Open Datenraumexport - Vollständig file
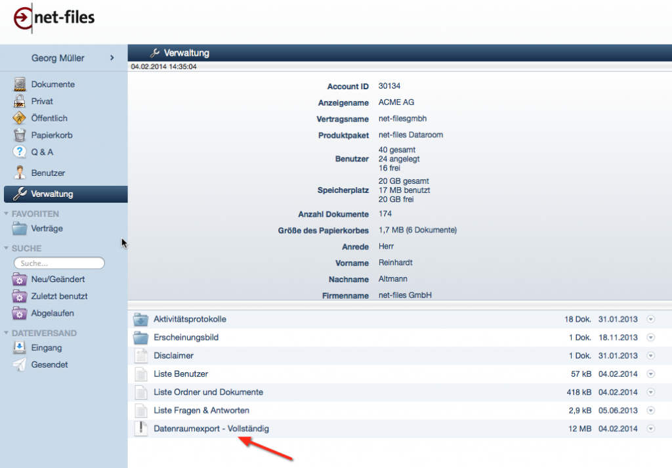672x468 pixels. (211, 429)
